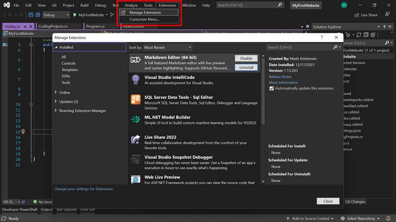Select the Templates category under Installed
Screen dimensions: 396x222
[x=70, y=70]
